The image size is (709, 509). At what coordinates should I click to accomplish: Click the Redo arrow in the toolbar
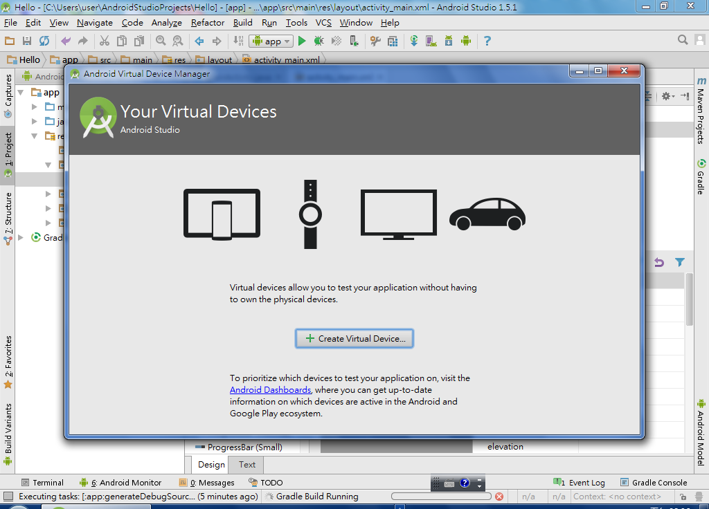point(83,41)
